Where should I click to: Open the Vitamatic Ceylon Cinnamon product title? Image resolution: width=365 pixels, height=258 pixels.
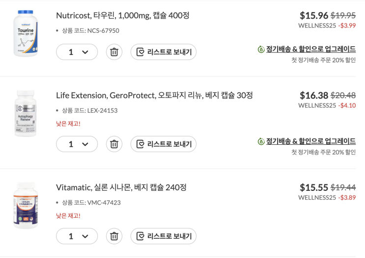click(x=121, y=187)
